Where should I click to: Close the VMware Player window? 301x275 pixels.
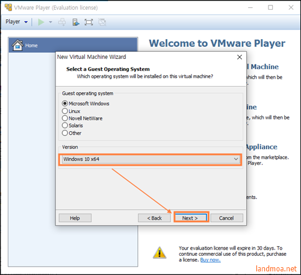pyautogui.click(x=291, y=8)
